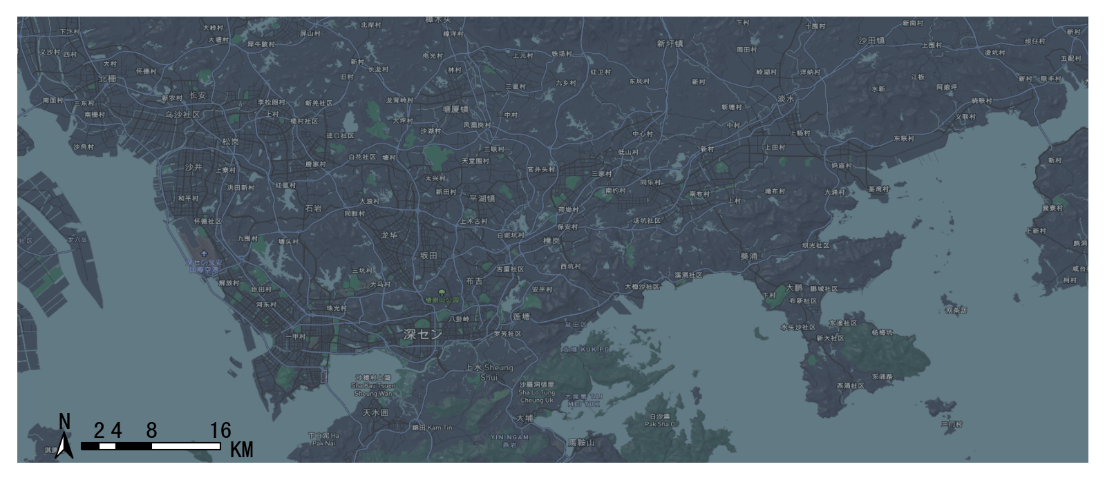Screen dimensions: 1105x480
Task: Select the 和平村 label
Action: tap(188, 198)
